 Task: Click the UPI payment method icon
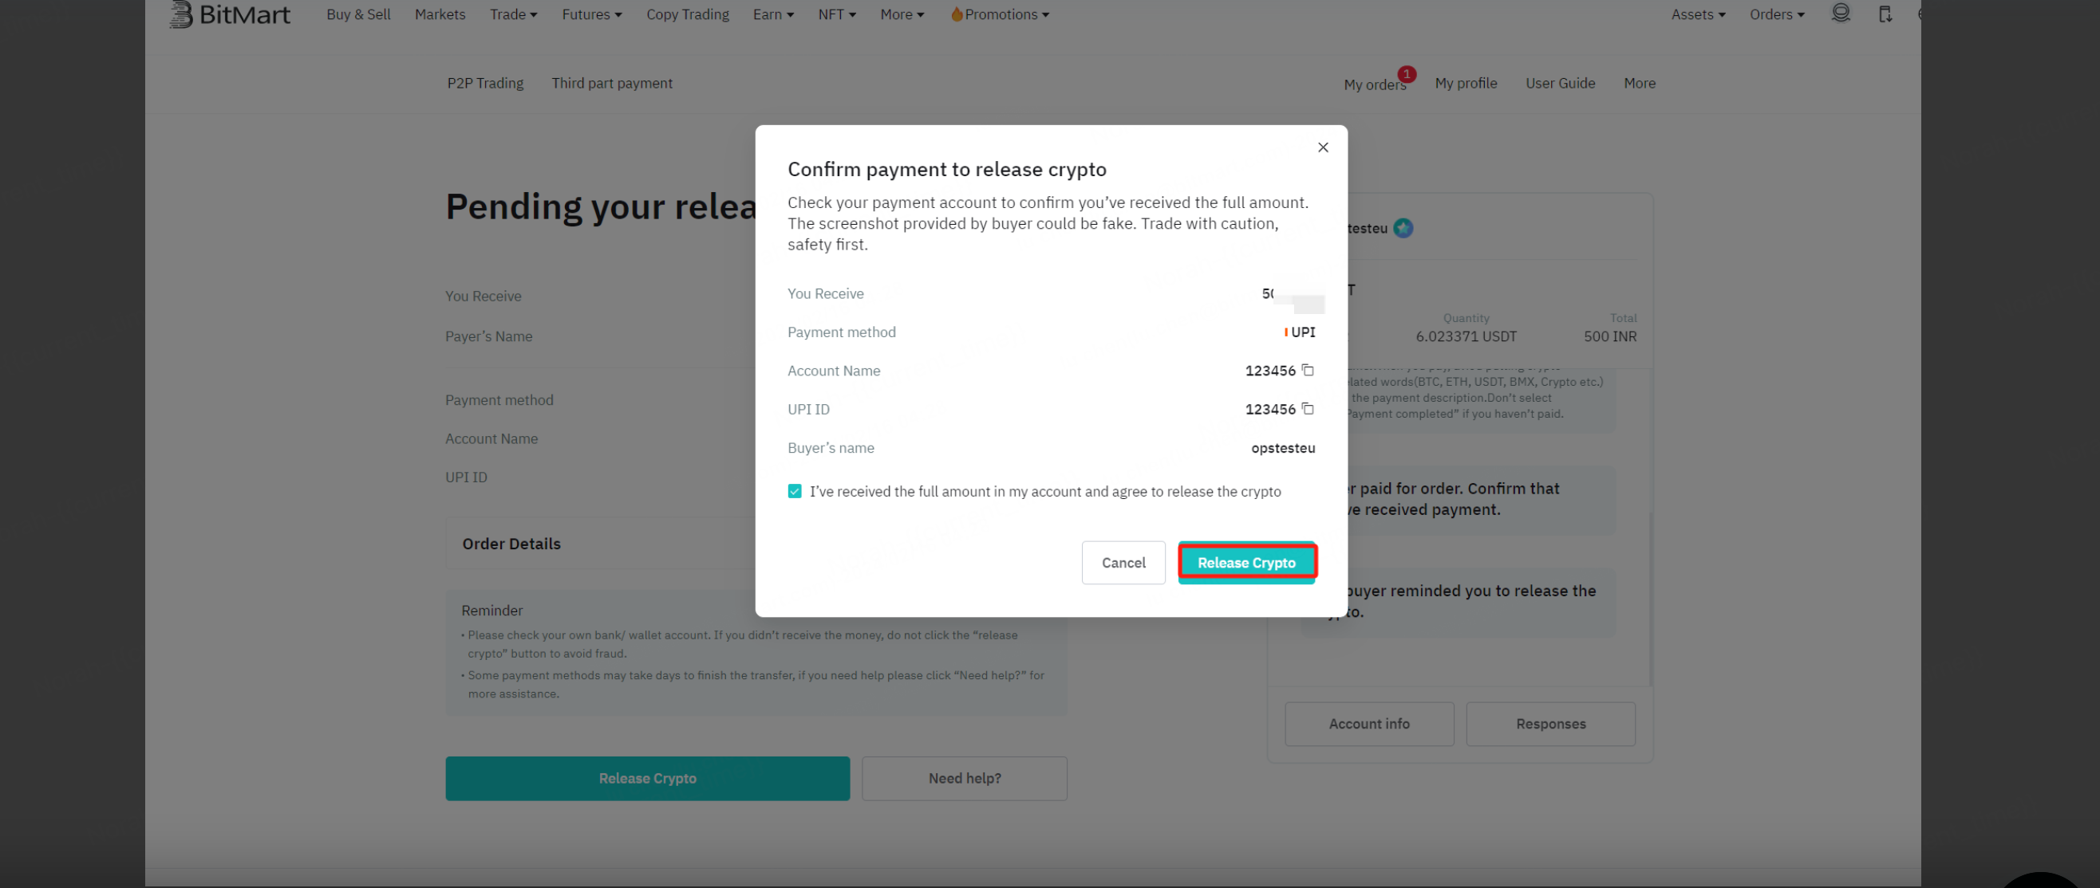coord(1285,332)
